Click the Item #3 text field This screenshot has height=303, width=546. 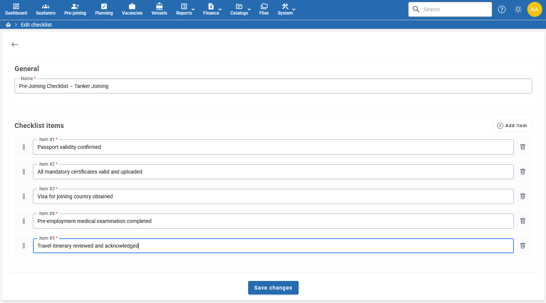click(x=273, y=196)
